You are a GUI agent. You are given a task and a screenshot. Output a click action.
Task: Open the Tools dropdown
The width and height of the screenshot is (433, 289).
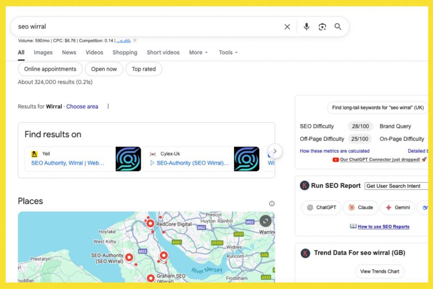click(x=227, y=52)
